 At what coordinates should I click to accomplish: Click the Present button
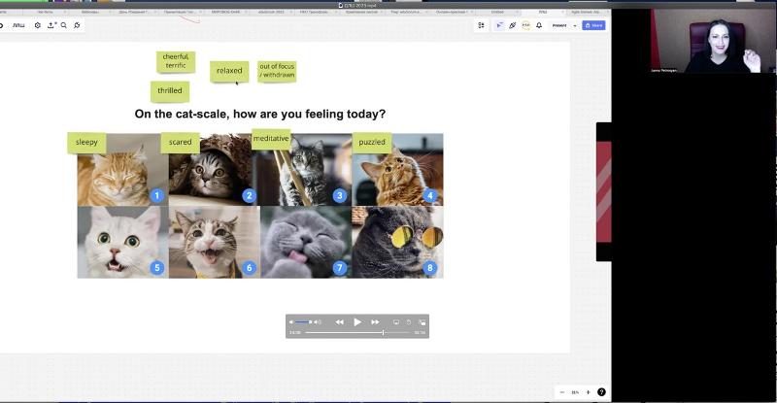(x=559, y=25)
